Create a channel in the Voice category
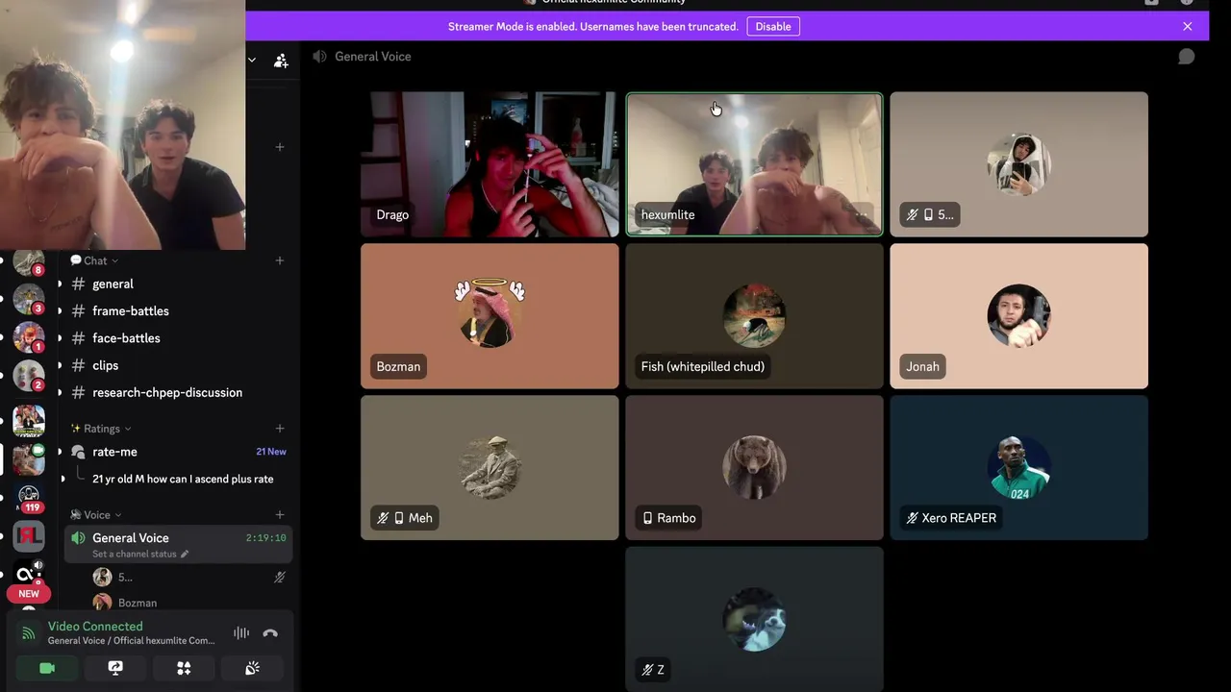This screenshot has height=692, width=1231. (280, 515)
